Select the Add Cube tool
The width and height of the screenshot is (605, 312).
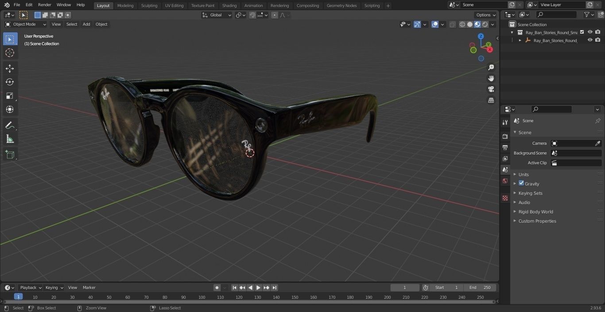[10, 154]
